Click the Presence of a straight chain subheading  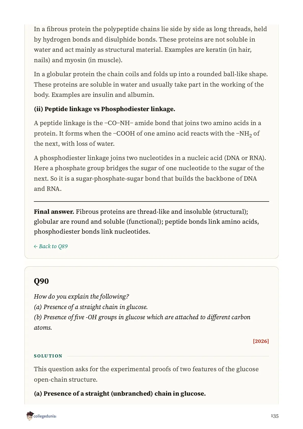point(120,394)
